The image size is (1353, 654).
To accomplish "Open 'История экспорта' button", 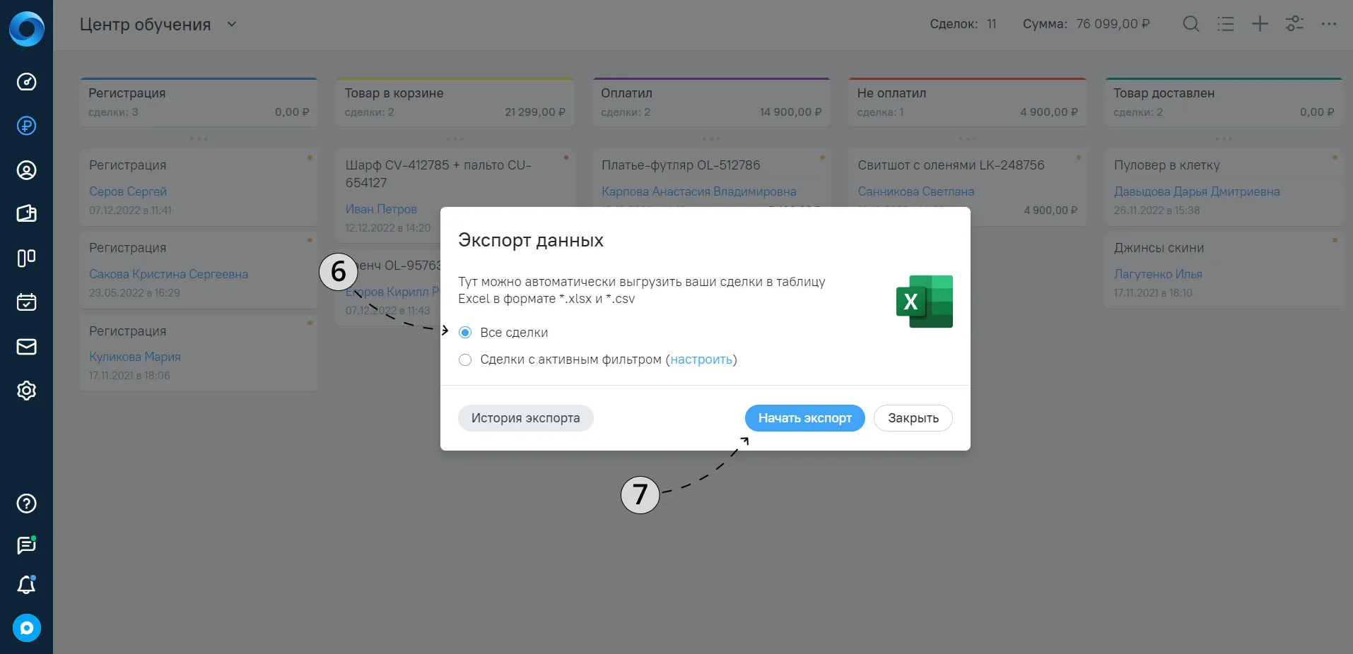I will 525,418.
